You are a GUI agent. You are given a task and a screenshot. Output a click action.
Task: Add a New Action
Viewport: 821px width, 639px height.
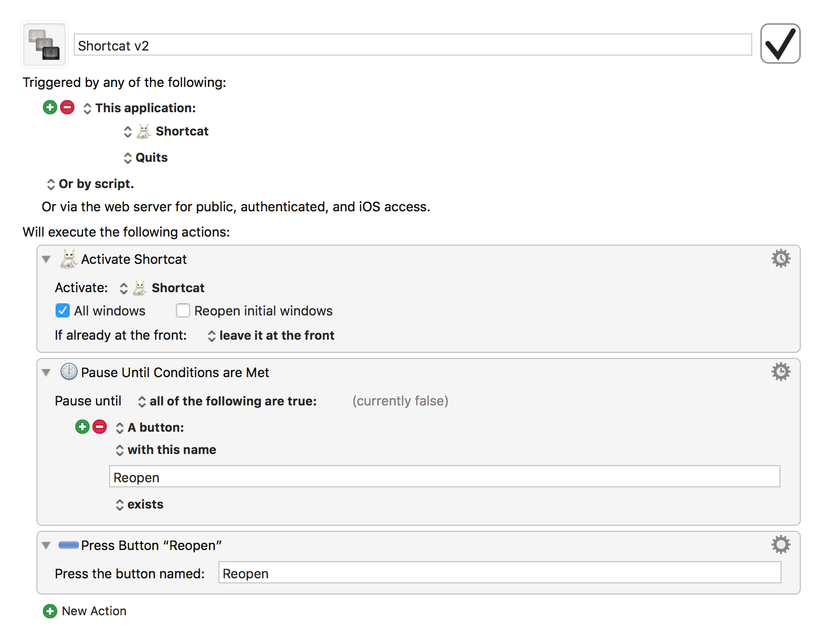click(85, 611)
